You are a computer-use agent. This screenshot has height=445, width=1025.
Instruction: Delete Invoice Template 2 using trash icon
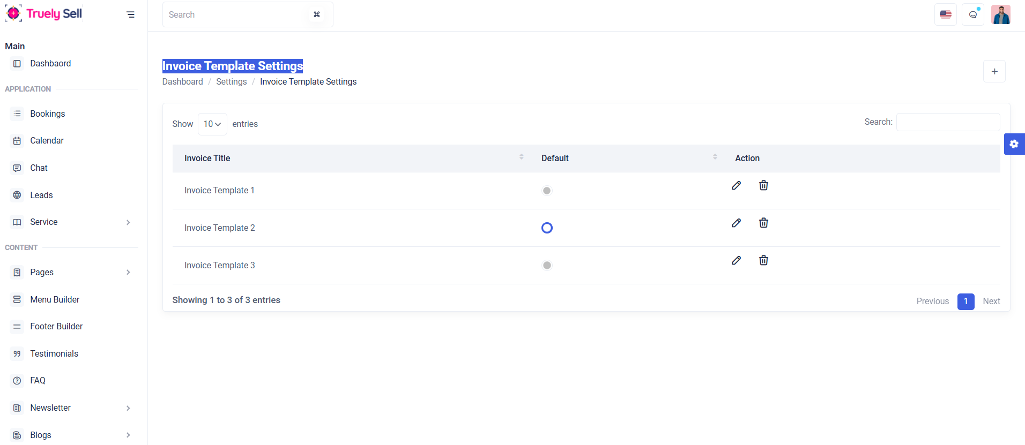(x=763, y=223)
